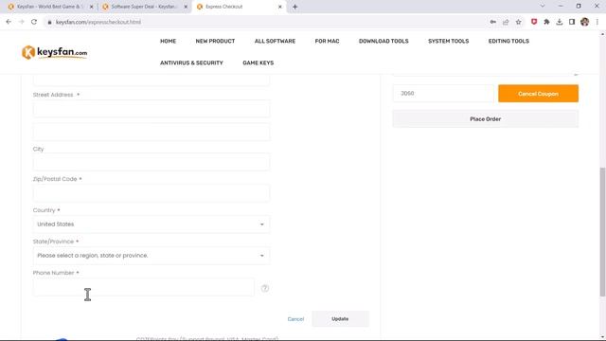Open the extensions puzzle icon

546,22
